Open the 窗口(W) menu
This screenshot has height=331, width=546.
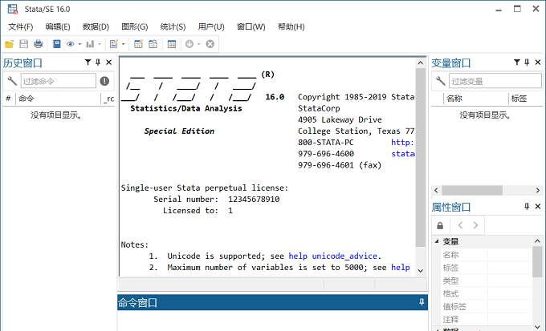251,26
